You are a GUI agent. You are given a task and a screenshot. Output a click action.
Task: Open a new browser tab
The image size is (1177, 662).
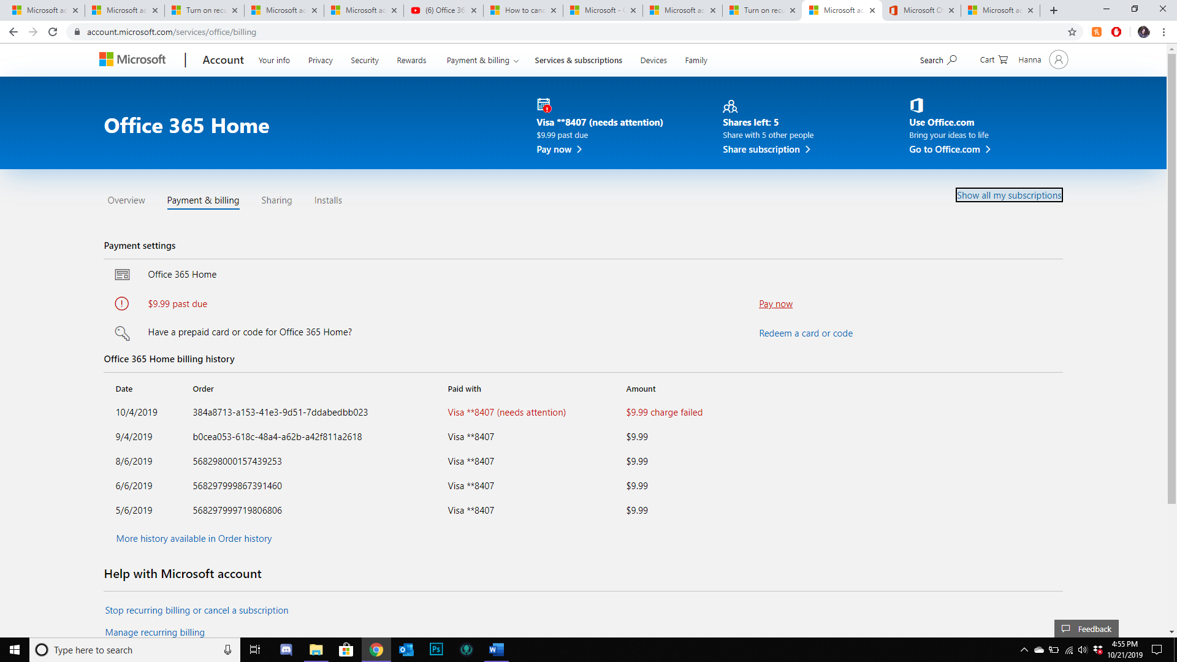tap(1054, 10)
